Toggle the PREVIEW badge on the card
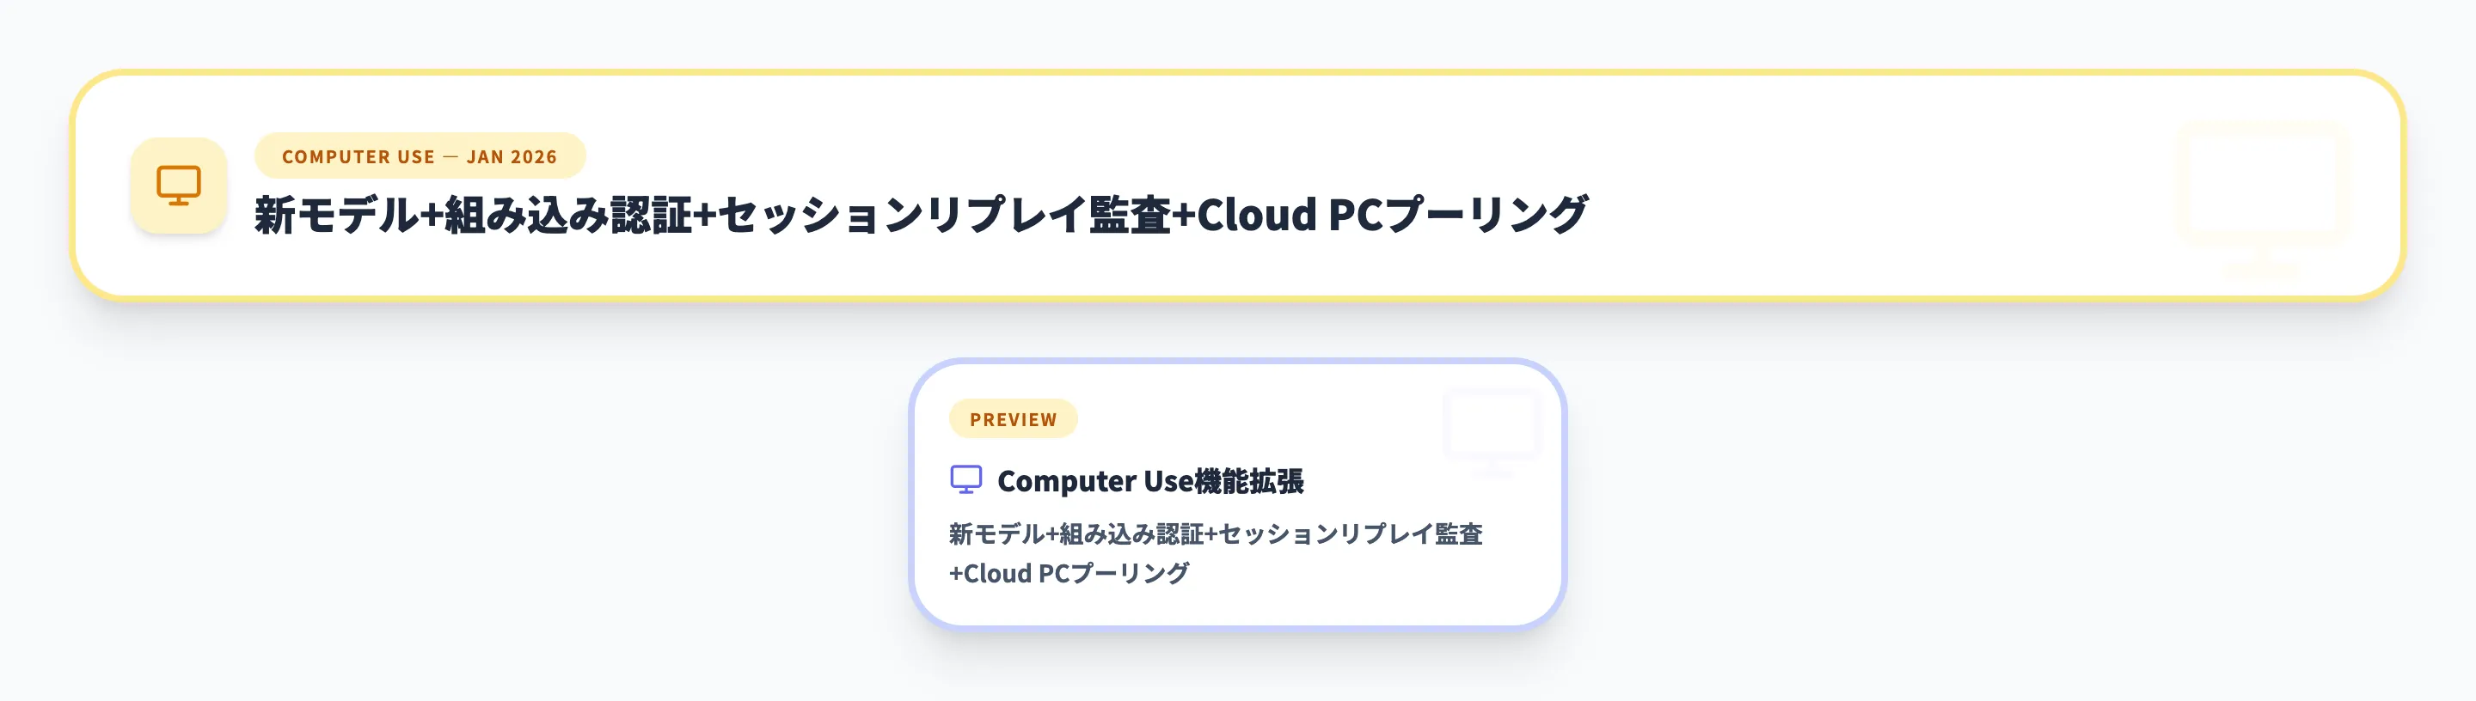 click(1013, 418)
